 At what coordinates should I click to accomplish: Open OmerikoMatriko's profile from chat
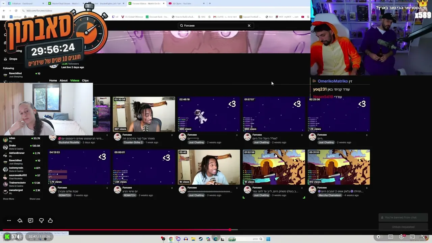(x=333, y=81)
